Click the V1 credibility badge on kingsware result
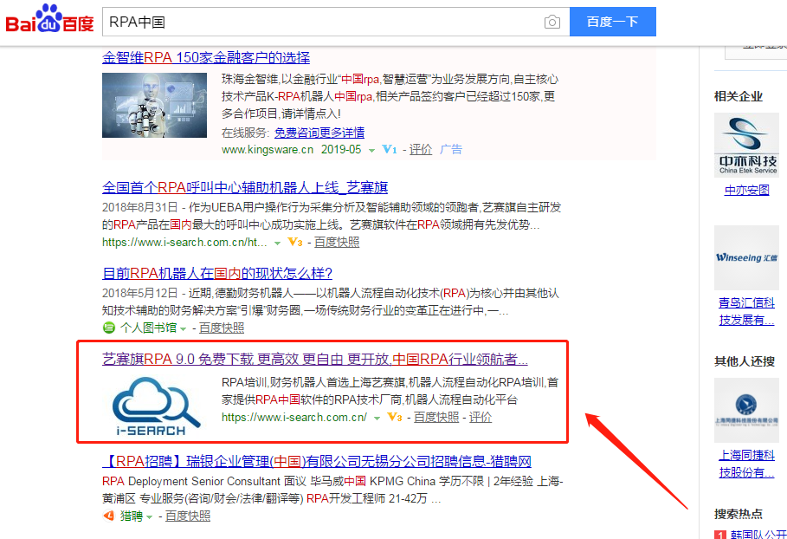787x539 pixels. pos(390,150)
